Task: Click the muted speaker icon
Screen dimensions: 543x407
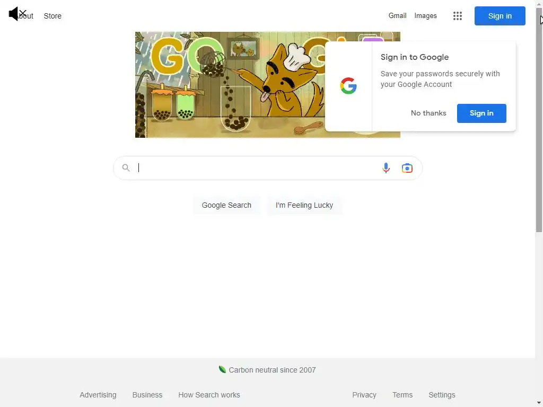Action: tap(17, 14)
